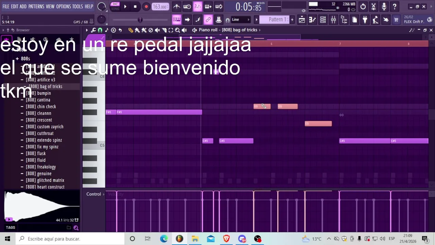435x245 pixels.
Task: Choose the Select marquee tool in piano roll
Action: pyautogui.click(x=171, y=30)
